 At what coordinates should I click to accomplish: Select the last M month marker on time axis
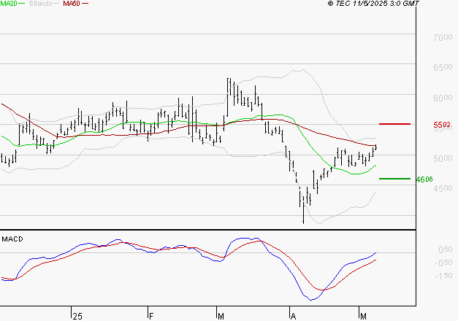pos(365,315)
